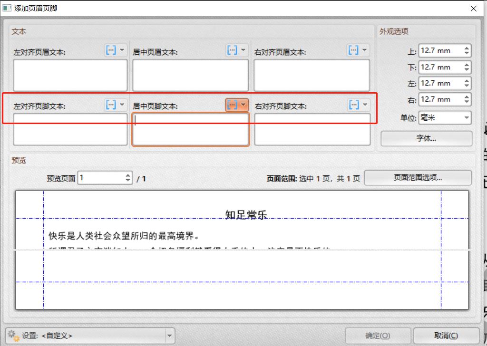Viewport: 487px width, 346px height.
Task: Increase the 上 margin with its up arrow
Action: pyautogui.click(x=467, y=48)
